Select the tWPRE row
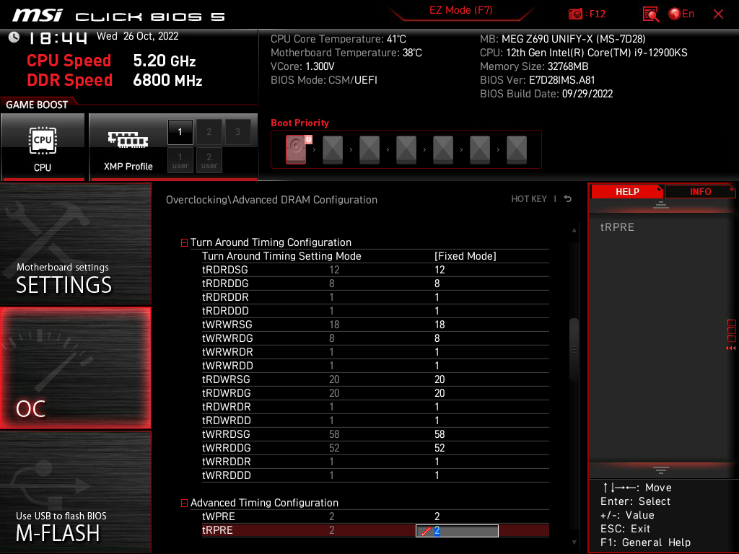 (375, 516)
